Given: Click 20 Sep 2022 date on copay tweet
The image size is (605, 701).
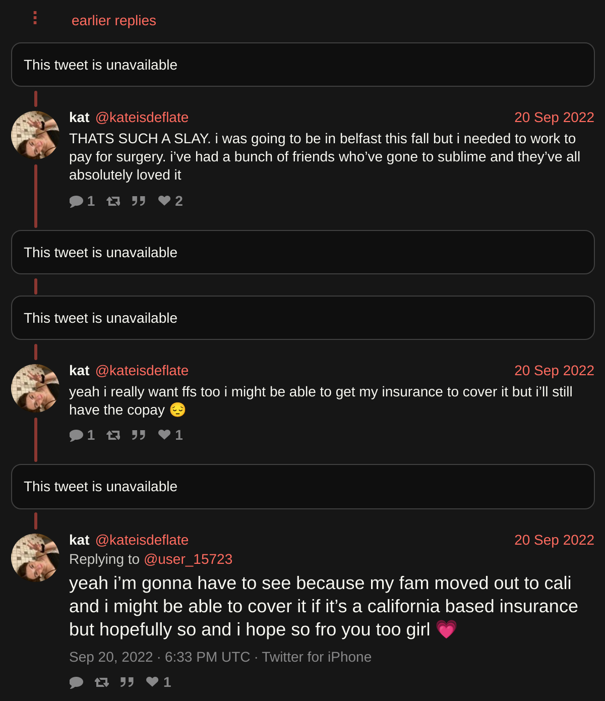Looking at the screenshot, I should 554,371.
